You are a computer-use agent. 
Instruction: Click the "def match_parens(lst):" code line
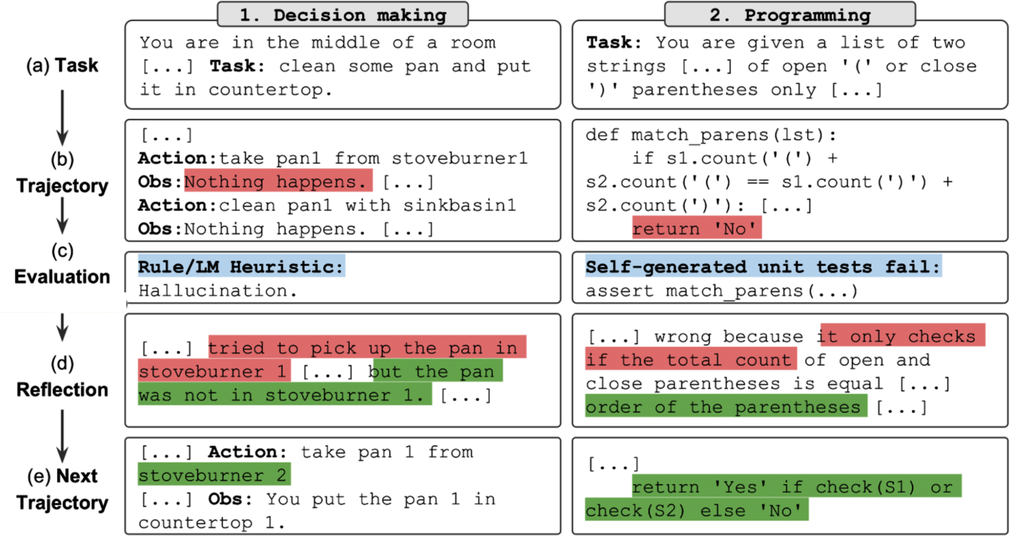coord(710,135)
